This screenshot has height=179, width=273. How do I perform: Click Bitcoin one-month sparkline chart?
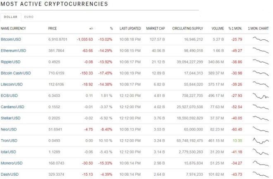[x=261, y=39]
